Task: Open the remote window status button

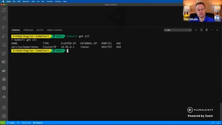Action: tap(3, 123)
